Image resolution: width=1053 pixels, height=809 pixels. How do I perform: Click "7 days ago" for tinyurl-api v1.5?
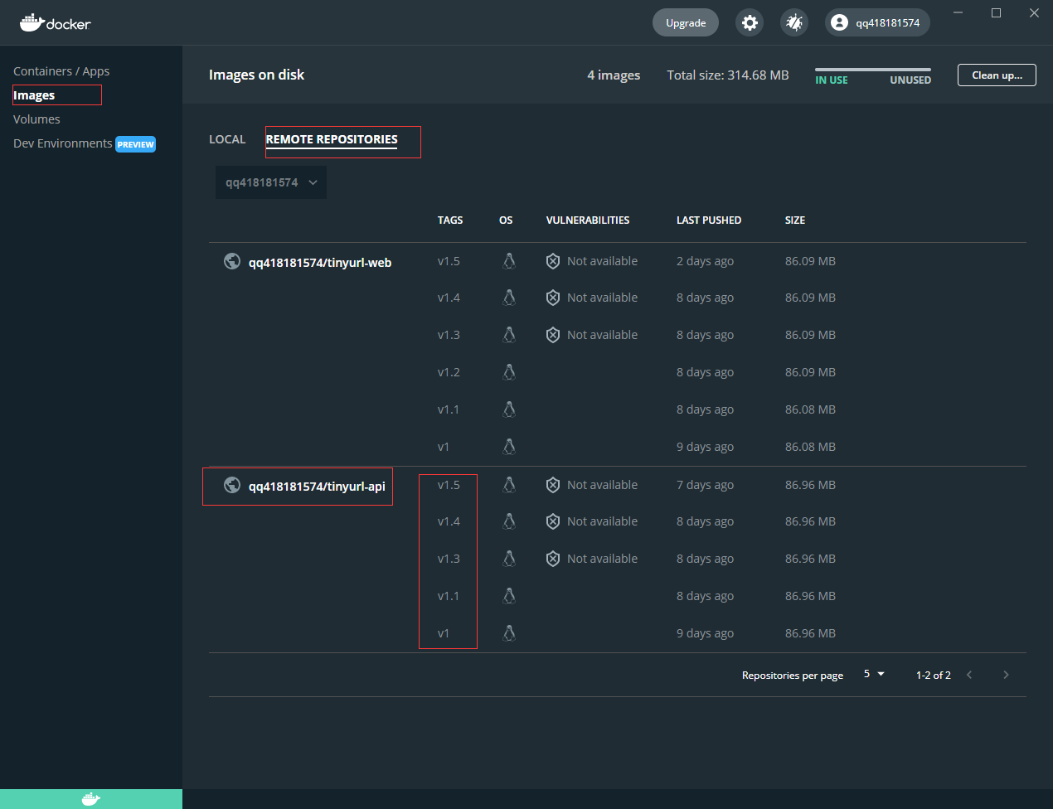(705, 485)
